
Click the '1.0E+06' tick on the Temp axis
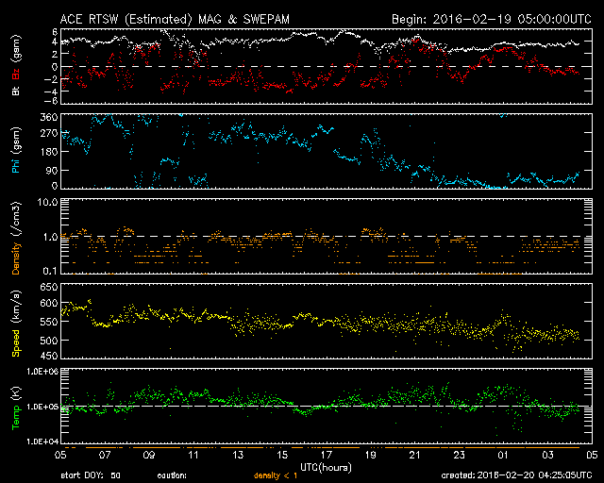pos(42,372)
